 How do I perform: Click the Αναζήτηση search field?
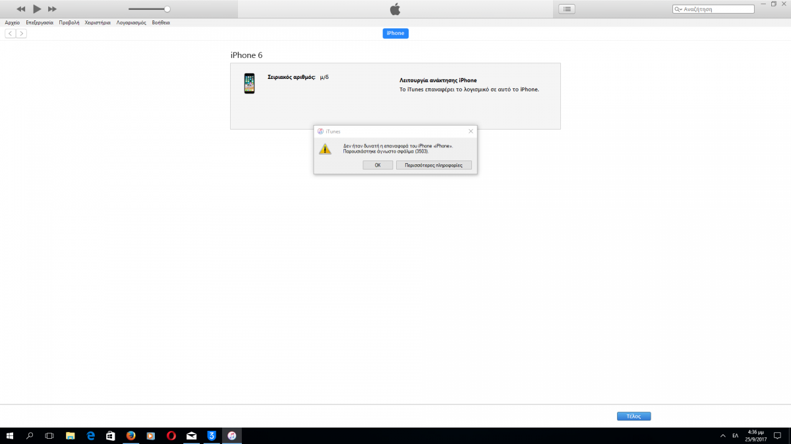click(713, 9)
